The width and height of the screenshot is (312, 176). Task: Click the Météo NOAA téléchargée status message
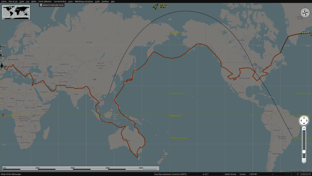click(11, 174)
